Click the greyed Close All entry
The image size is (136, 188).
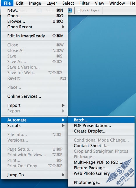pyautogui.click(x=34, y=51)
